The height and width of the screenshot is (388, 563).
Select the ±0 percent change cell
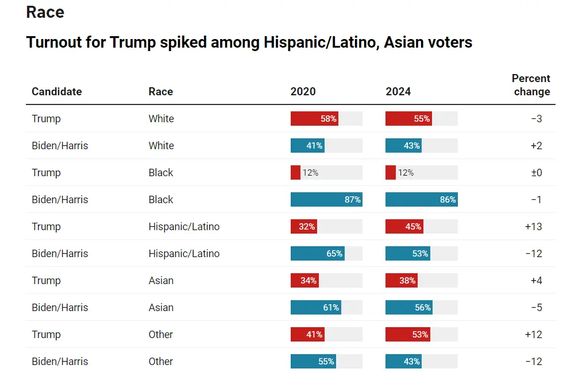coord(535,173)
